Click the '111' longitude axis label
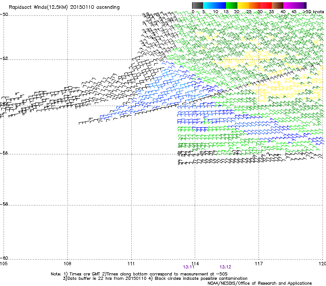This screenshot has height=286, width=326. (x=131, y=264)
